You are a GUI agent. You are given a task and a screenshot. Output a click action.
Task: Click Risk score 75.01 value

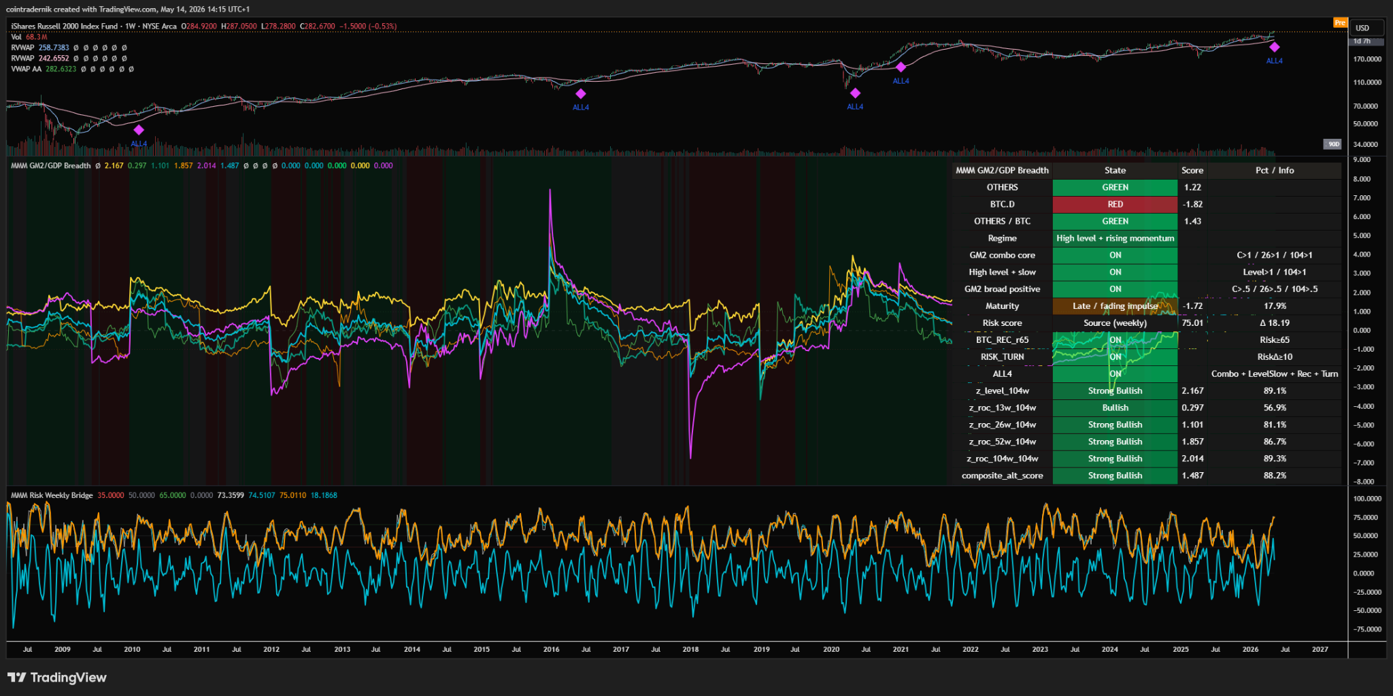(1192, 323)
